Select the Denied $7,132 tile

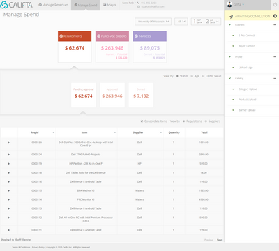pyautogui.click(x=141, y=95)
